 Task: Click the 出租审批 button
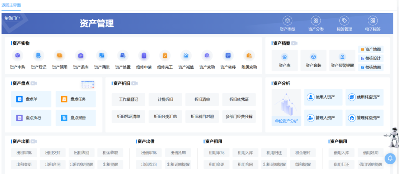(24, 153)
